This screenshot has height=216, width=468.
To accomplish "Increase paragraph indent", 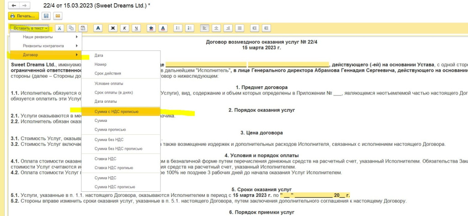I will pos(255,28).
